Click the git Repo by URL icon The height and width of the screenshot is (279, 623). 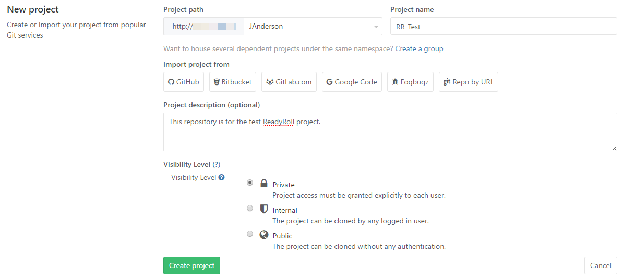point(447,82)
